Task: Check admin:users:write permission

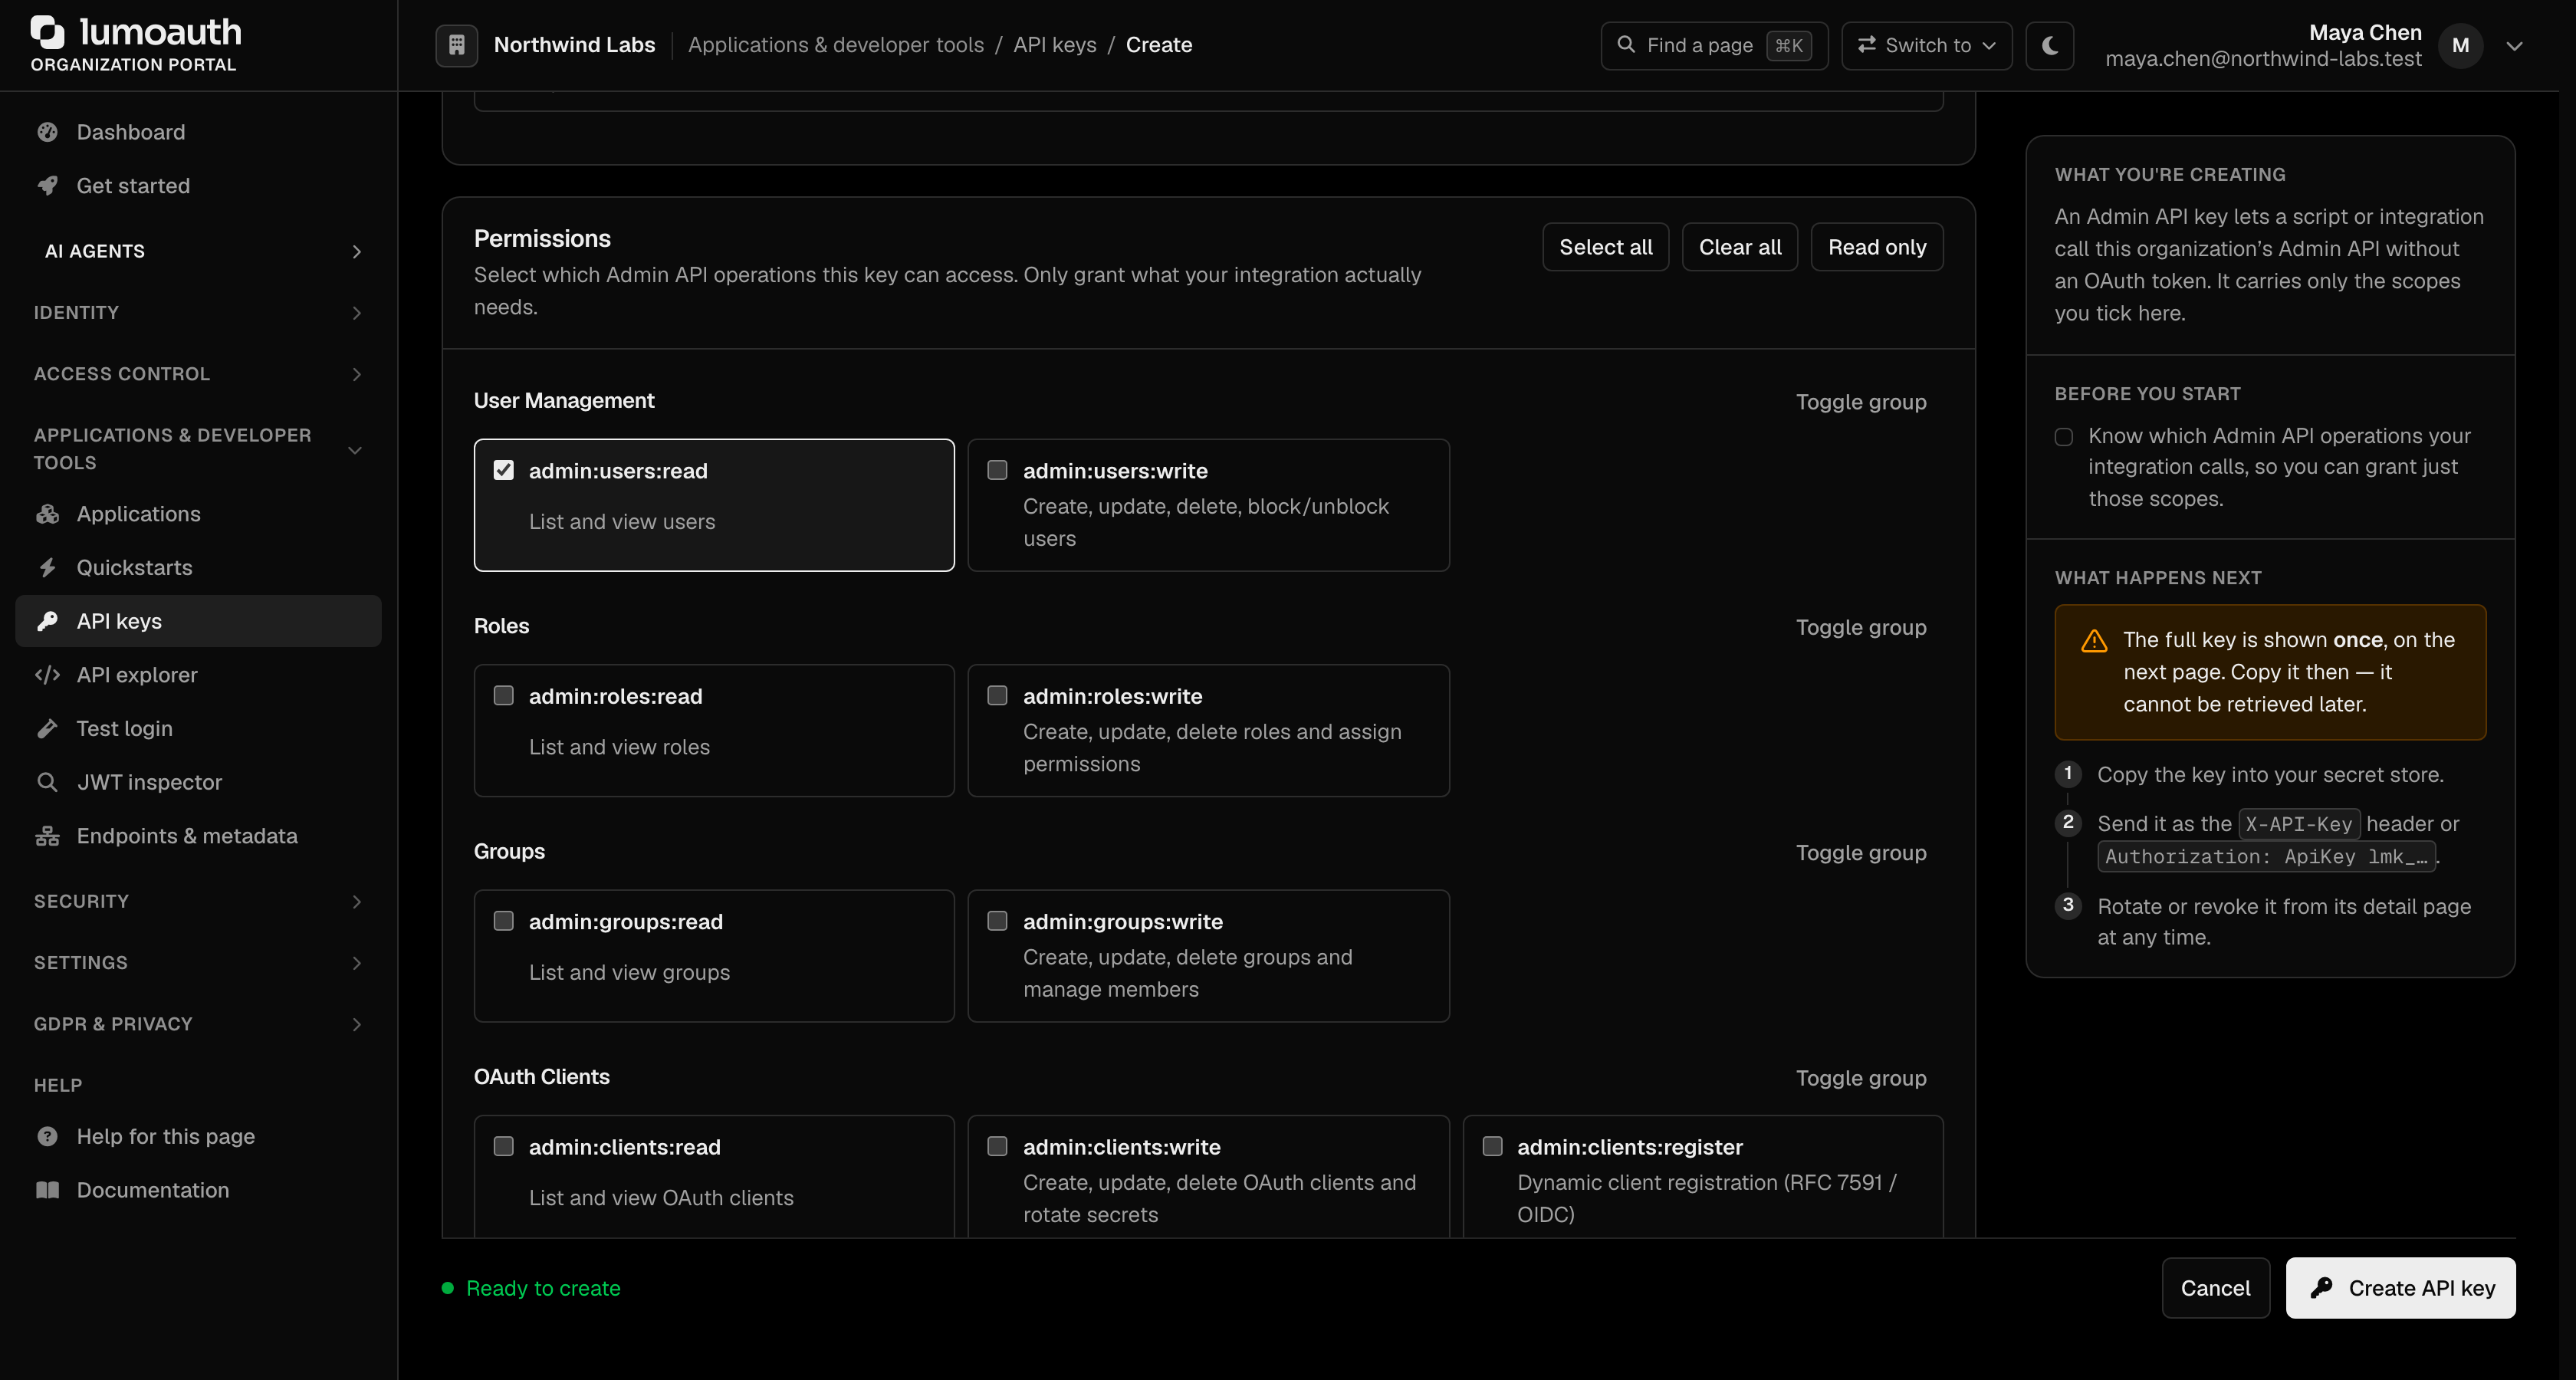Action: 997,470
